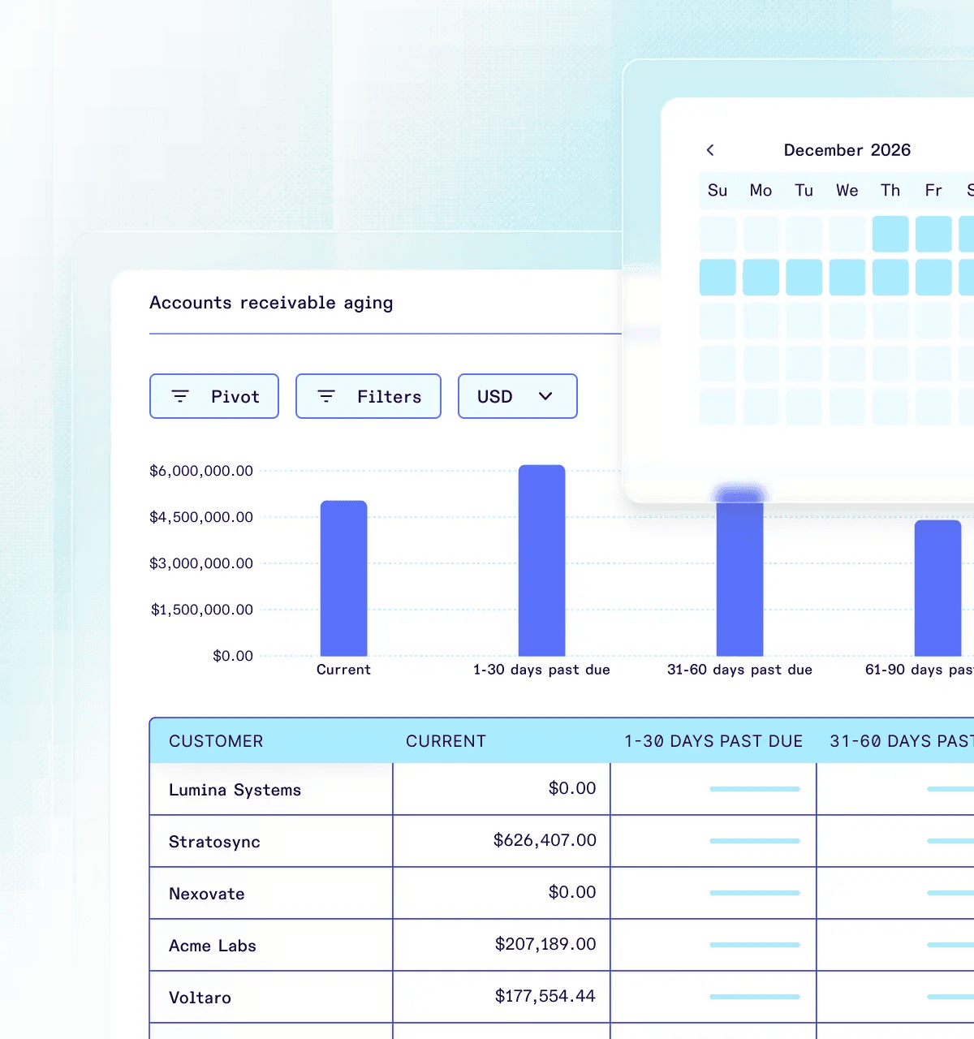Select Voltaro current balance $177,554.44
The height and width of the screenshot is (1039, 974).
[x=545, y=996]
